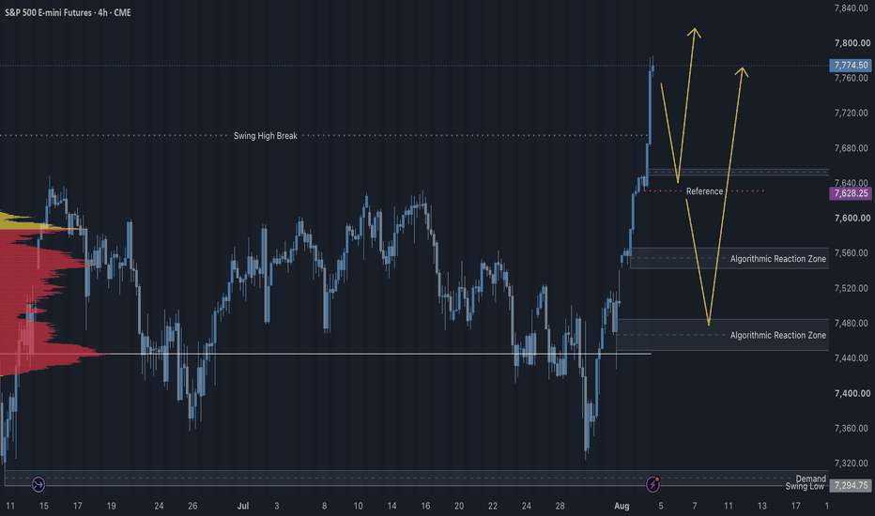Click the purple lightning bolt event icon
Screen dimensions: 875x516
pos(652,484)
